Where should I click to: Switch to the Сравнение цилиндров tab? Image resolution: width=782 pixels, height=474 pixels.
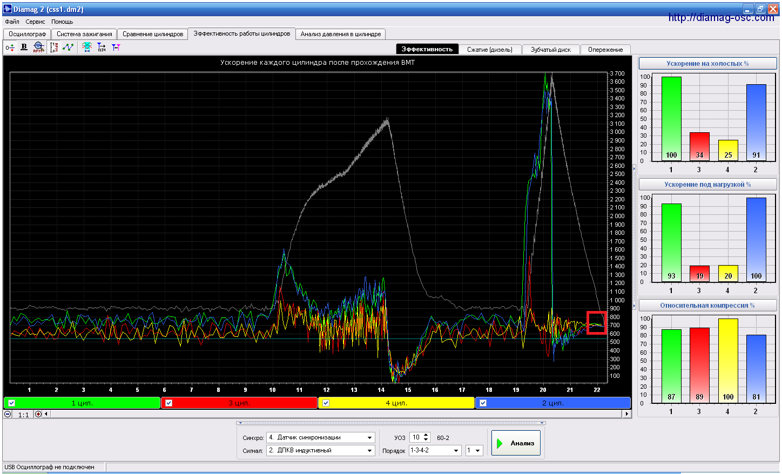(153, 34)
